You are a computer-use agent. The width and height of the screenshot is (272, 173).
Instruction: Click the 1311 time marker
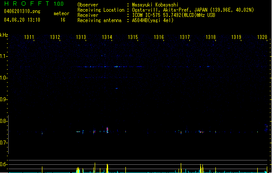coord(29,37)
